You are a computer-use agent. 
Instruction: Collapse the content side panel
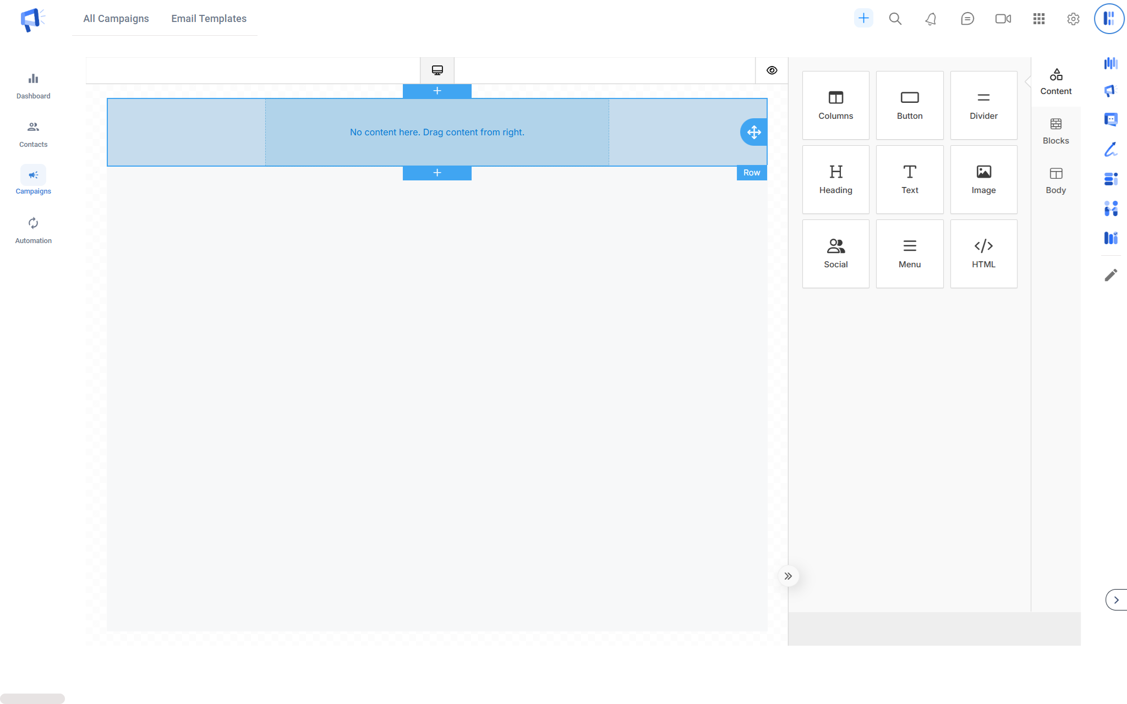[x=788, y=576]
